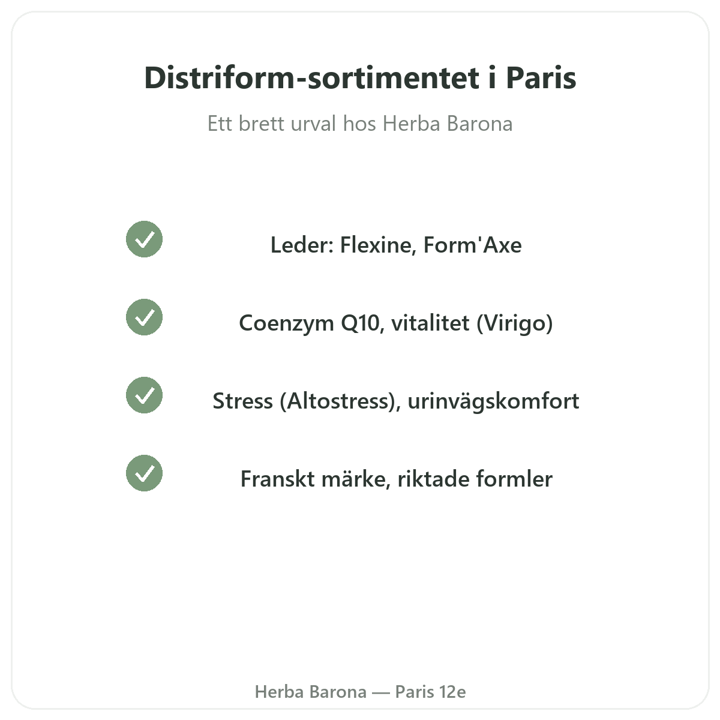720x720 pixels.
Task: Select the checkmark icon next to Stress (Altostress)
Action: pyautogui.click(x=144, y=395)
